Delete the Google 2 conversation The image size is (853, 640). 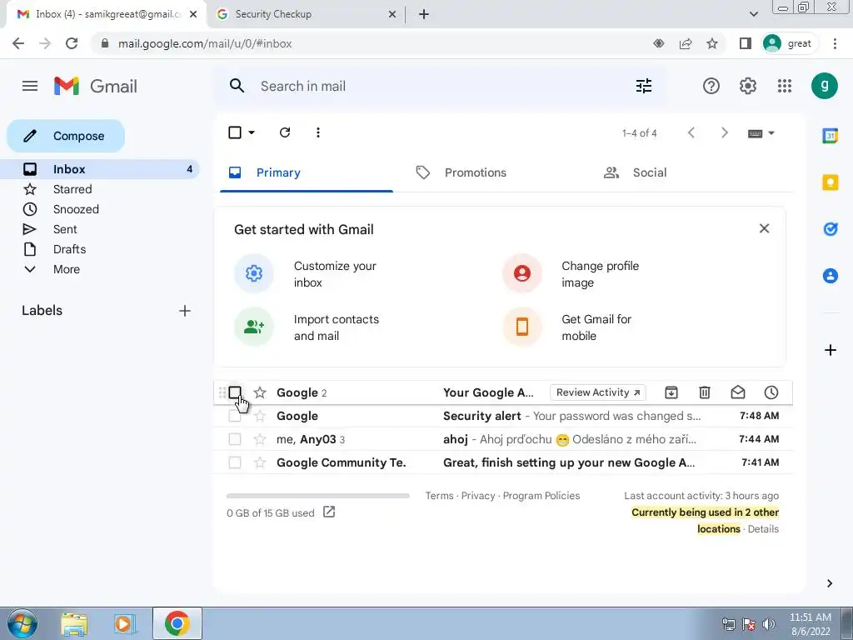(705, 392)
